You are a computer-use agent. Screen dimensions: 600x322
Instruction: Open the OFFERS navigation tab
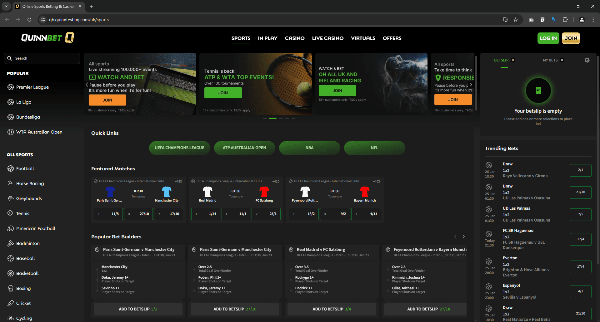pos(392,38)
